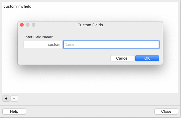
Task: Click the Enter Field Name label
Action: 38,37
